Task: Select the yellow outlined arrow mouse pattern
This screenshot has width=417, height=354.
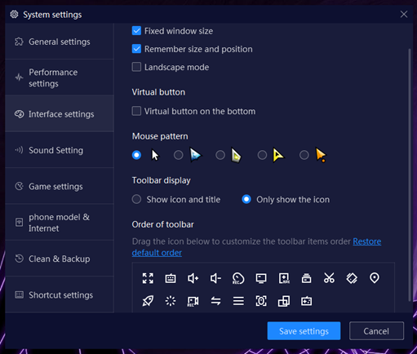Action: [262, 155]
